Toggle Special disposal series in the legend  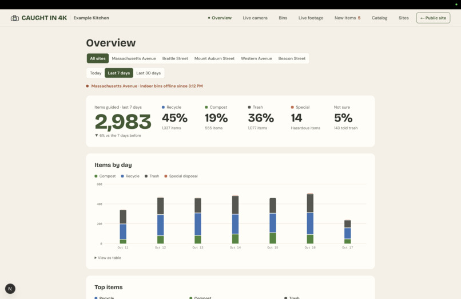click(181, 176)
